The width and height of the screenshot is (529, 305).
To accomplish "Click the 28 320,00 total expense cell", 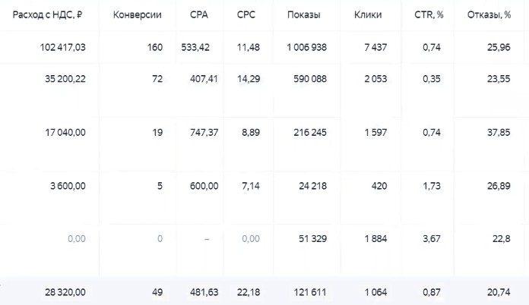I will [66, 291].
